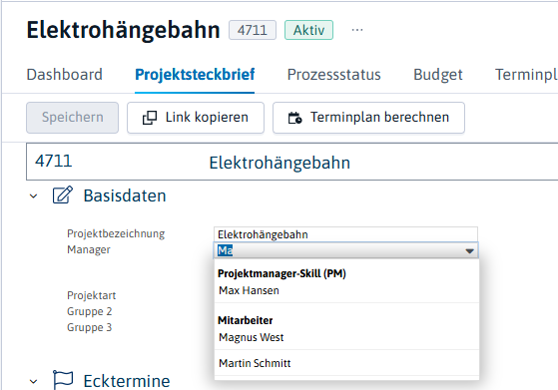Viewport: 558px width, 390px height.
Task: Collapse the Ecktermine section chevron
Action: tap(34, 382)
